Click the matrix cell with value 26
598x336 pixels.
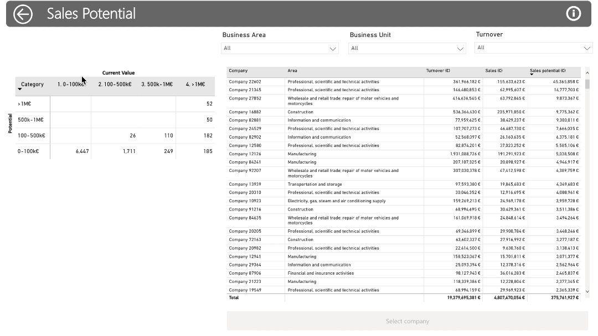115,135
